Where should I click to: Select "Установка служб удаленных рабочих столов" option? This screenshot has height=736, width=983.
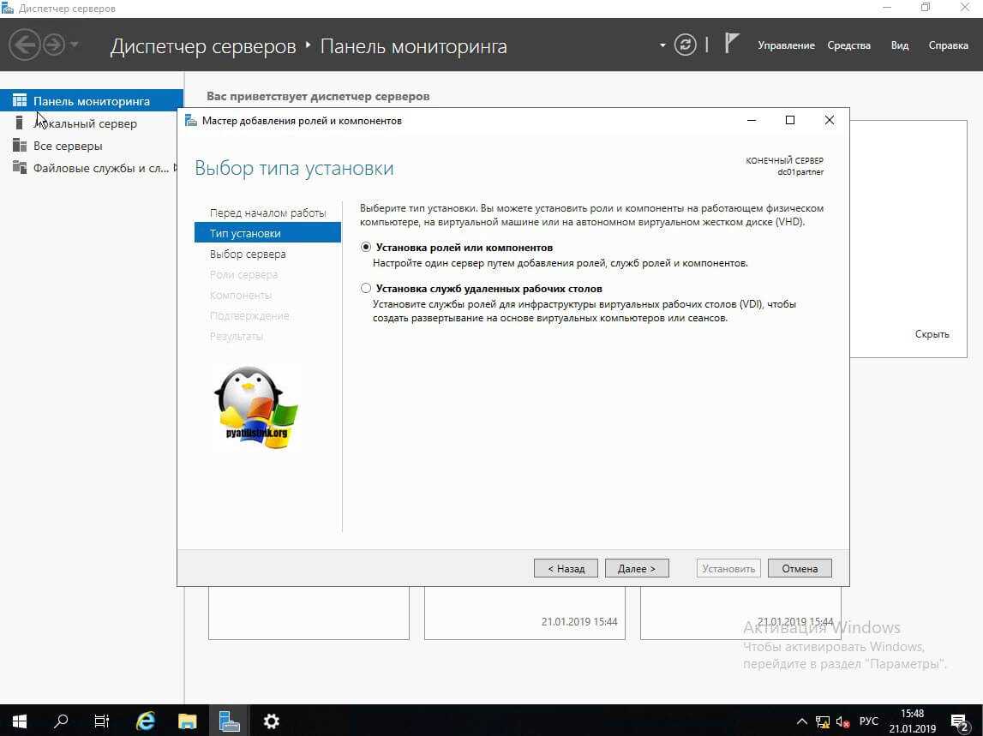click(367, 289)
